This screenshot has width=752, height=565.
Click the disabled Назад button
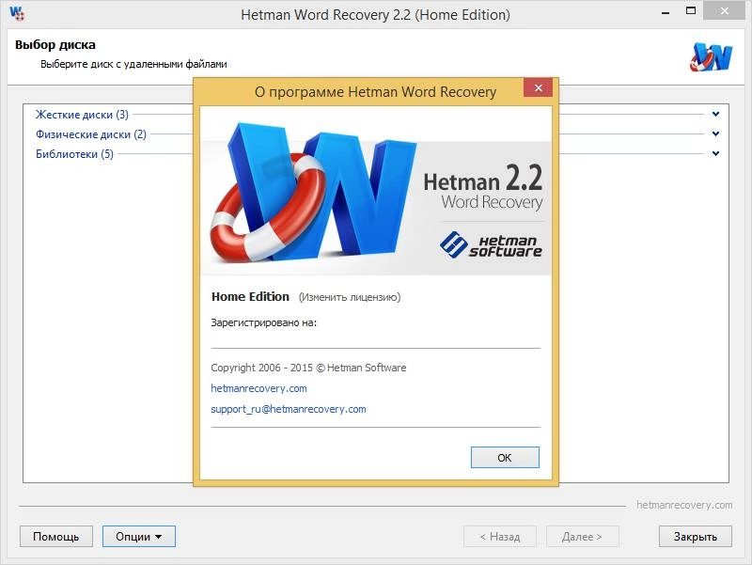click(x=500, y=536)
